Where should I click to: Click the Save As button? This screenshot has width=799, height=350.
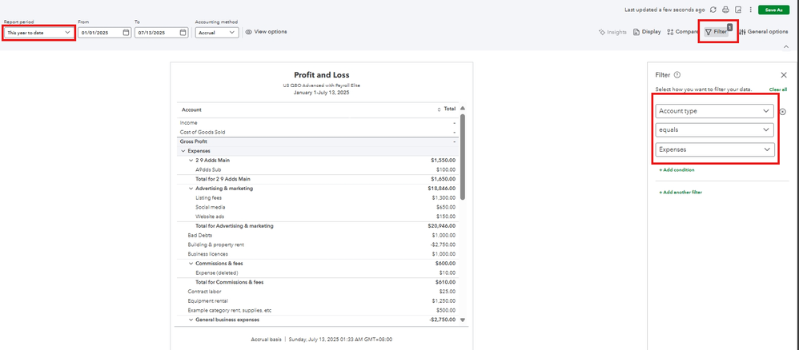tap(773, 10)
